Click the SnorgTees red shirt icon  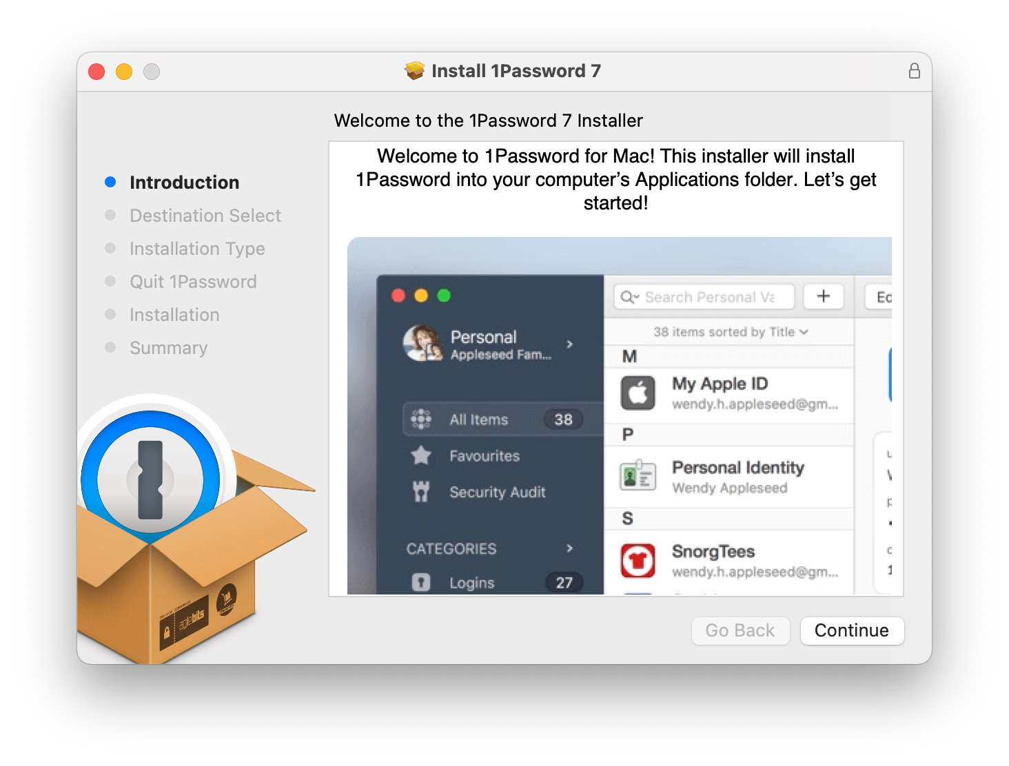[x=638, y=560]
